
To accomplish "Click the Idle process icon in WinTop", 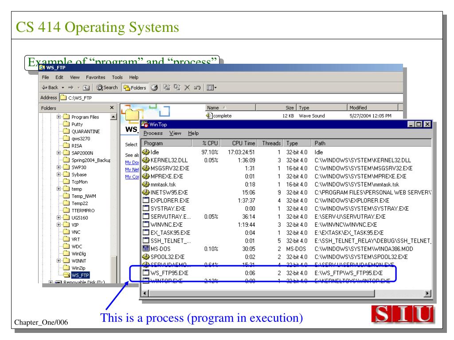I will (x=145, y=152).
